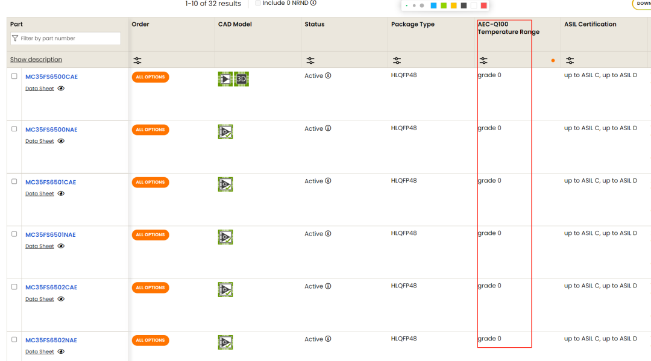This screenshot has height=361, width=651.
Task: Open AEC-Q100 Temperature Range filter options
Action: [483, 61]
